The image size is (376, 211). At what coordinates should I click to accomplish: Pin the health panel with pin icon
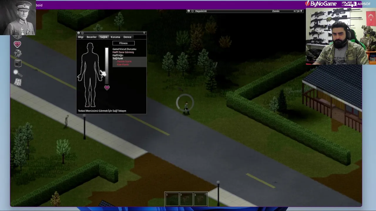click(144, 33)
